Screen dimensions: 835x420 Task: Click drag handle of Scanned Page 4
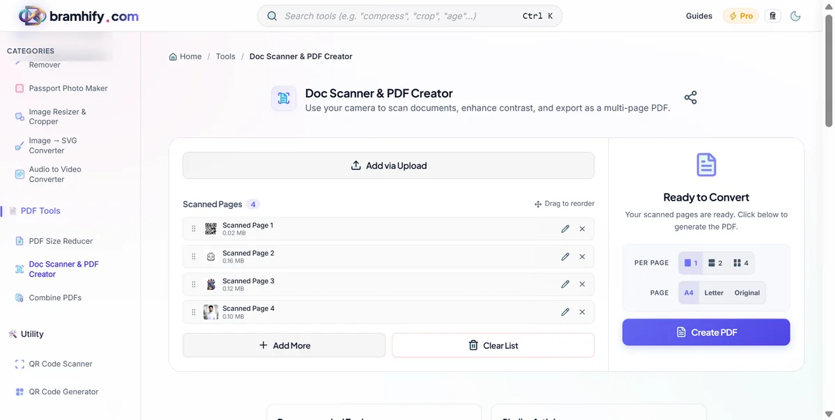(193, 312)
